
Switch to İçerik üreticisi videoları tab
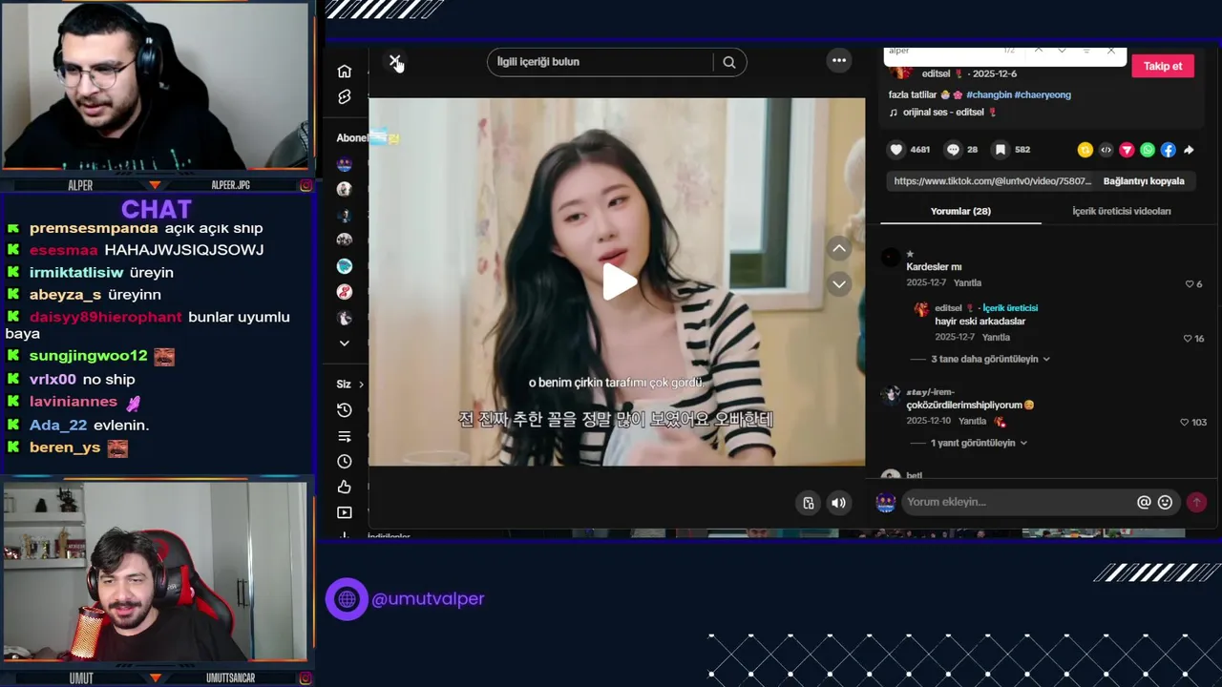click(x=1121, y=211)
